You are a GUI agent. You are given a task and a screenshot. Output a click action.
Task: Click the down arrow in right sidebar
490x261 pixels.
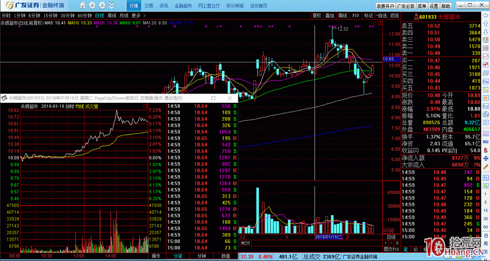(x=485, y=32)
